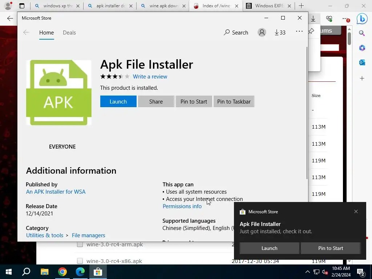
Task: Close the wine apk download tab
Action: tap(184, 6)
